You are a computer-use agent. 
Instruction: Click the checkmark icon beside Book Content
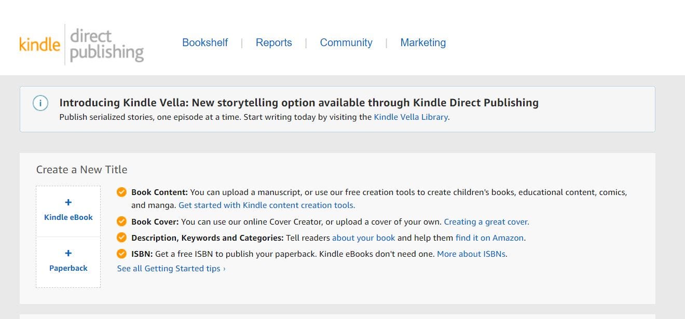(121, 192)
